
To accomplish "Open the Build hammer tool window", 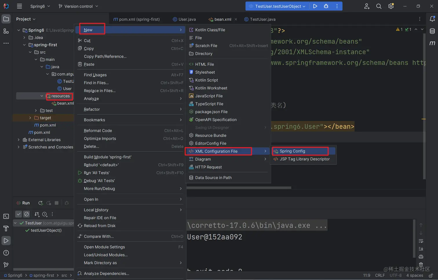I will click(6, 228).
